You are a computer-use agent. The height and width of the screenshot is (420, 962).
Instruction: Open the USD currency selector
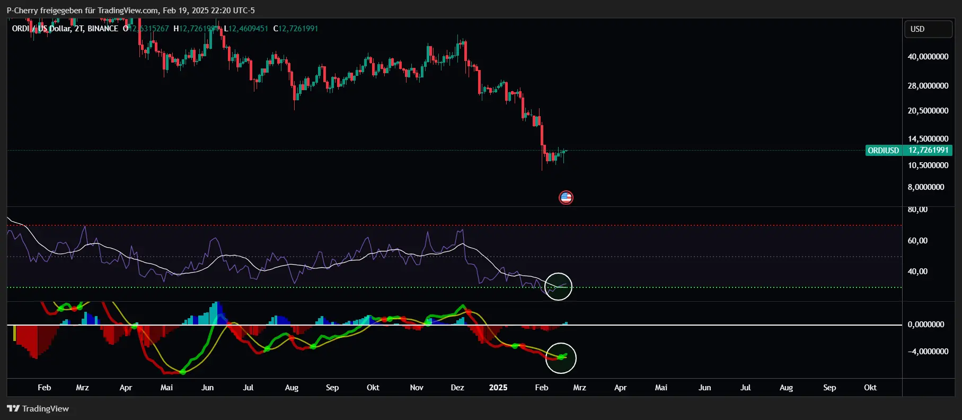click(928, 29)
